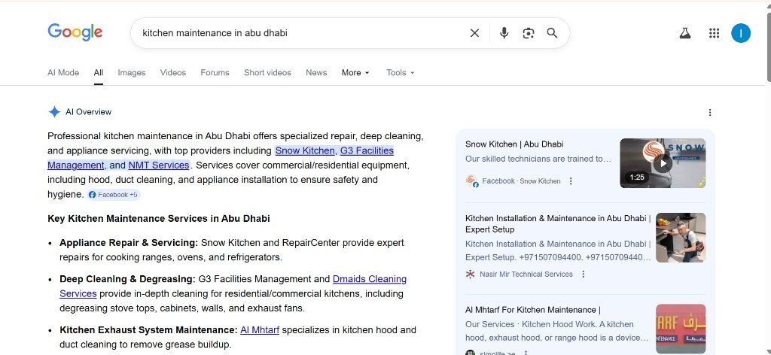This screenshot has width=771, height=355.
Task: Click 'Appliance Repair & Servicing:' bullet text
Action: click(129, 243)
